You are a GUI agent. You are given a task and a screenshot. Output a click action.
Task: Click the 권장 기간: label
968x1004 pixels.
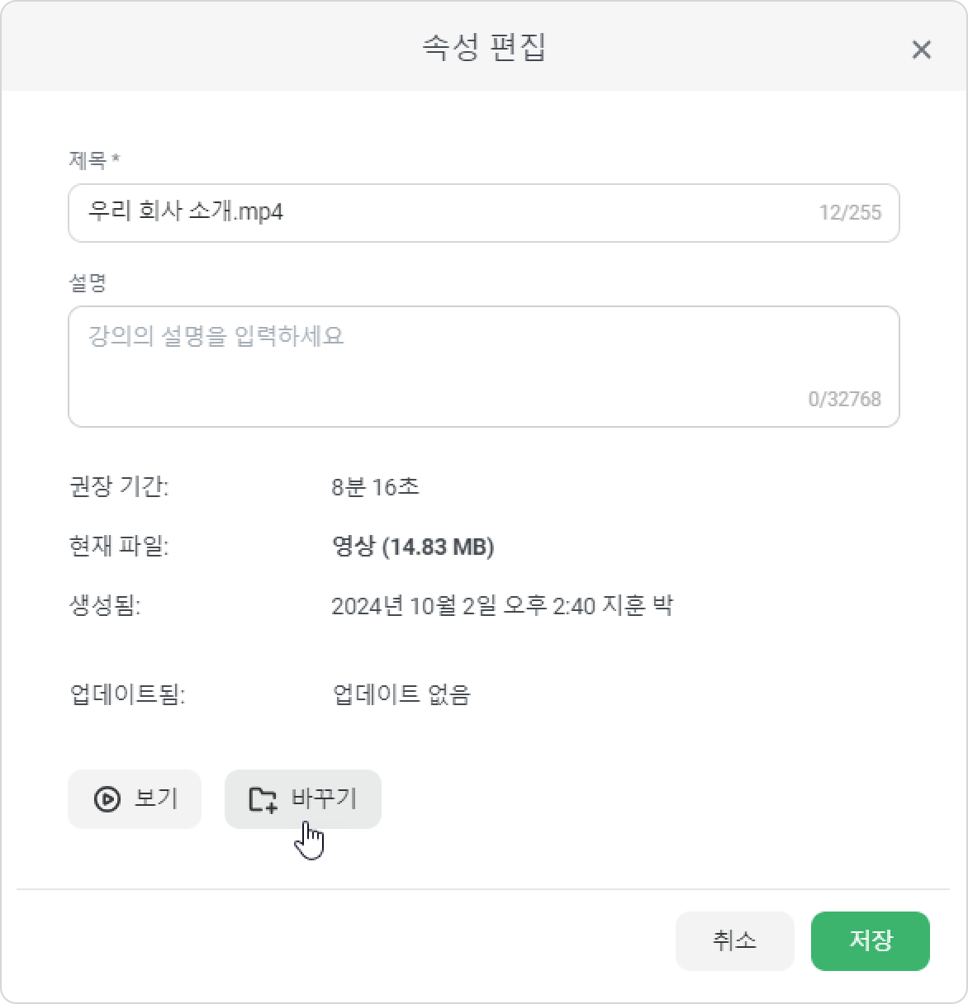coord(119,486)
